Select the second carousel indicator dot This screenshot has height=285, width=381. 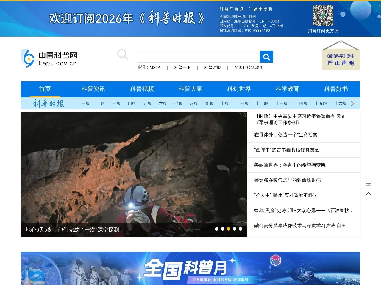[222, 229]
